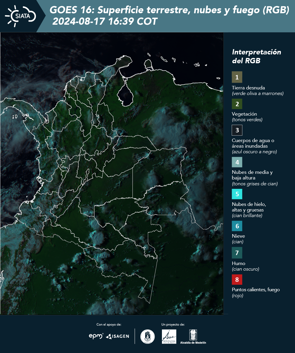Click the legend label 'Vegetación'
The image size is (295, 353).
coord(244,114)
